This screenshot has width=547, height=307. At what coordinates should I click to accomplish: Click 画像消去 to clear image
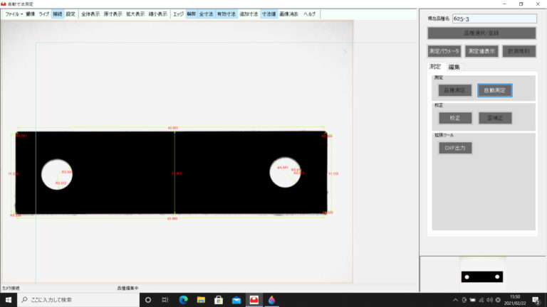[290, 14]
